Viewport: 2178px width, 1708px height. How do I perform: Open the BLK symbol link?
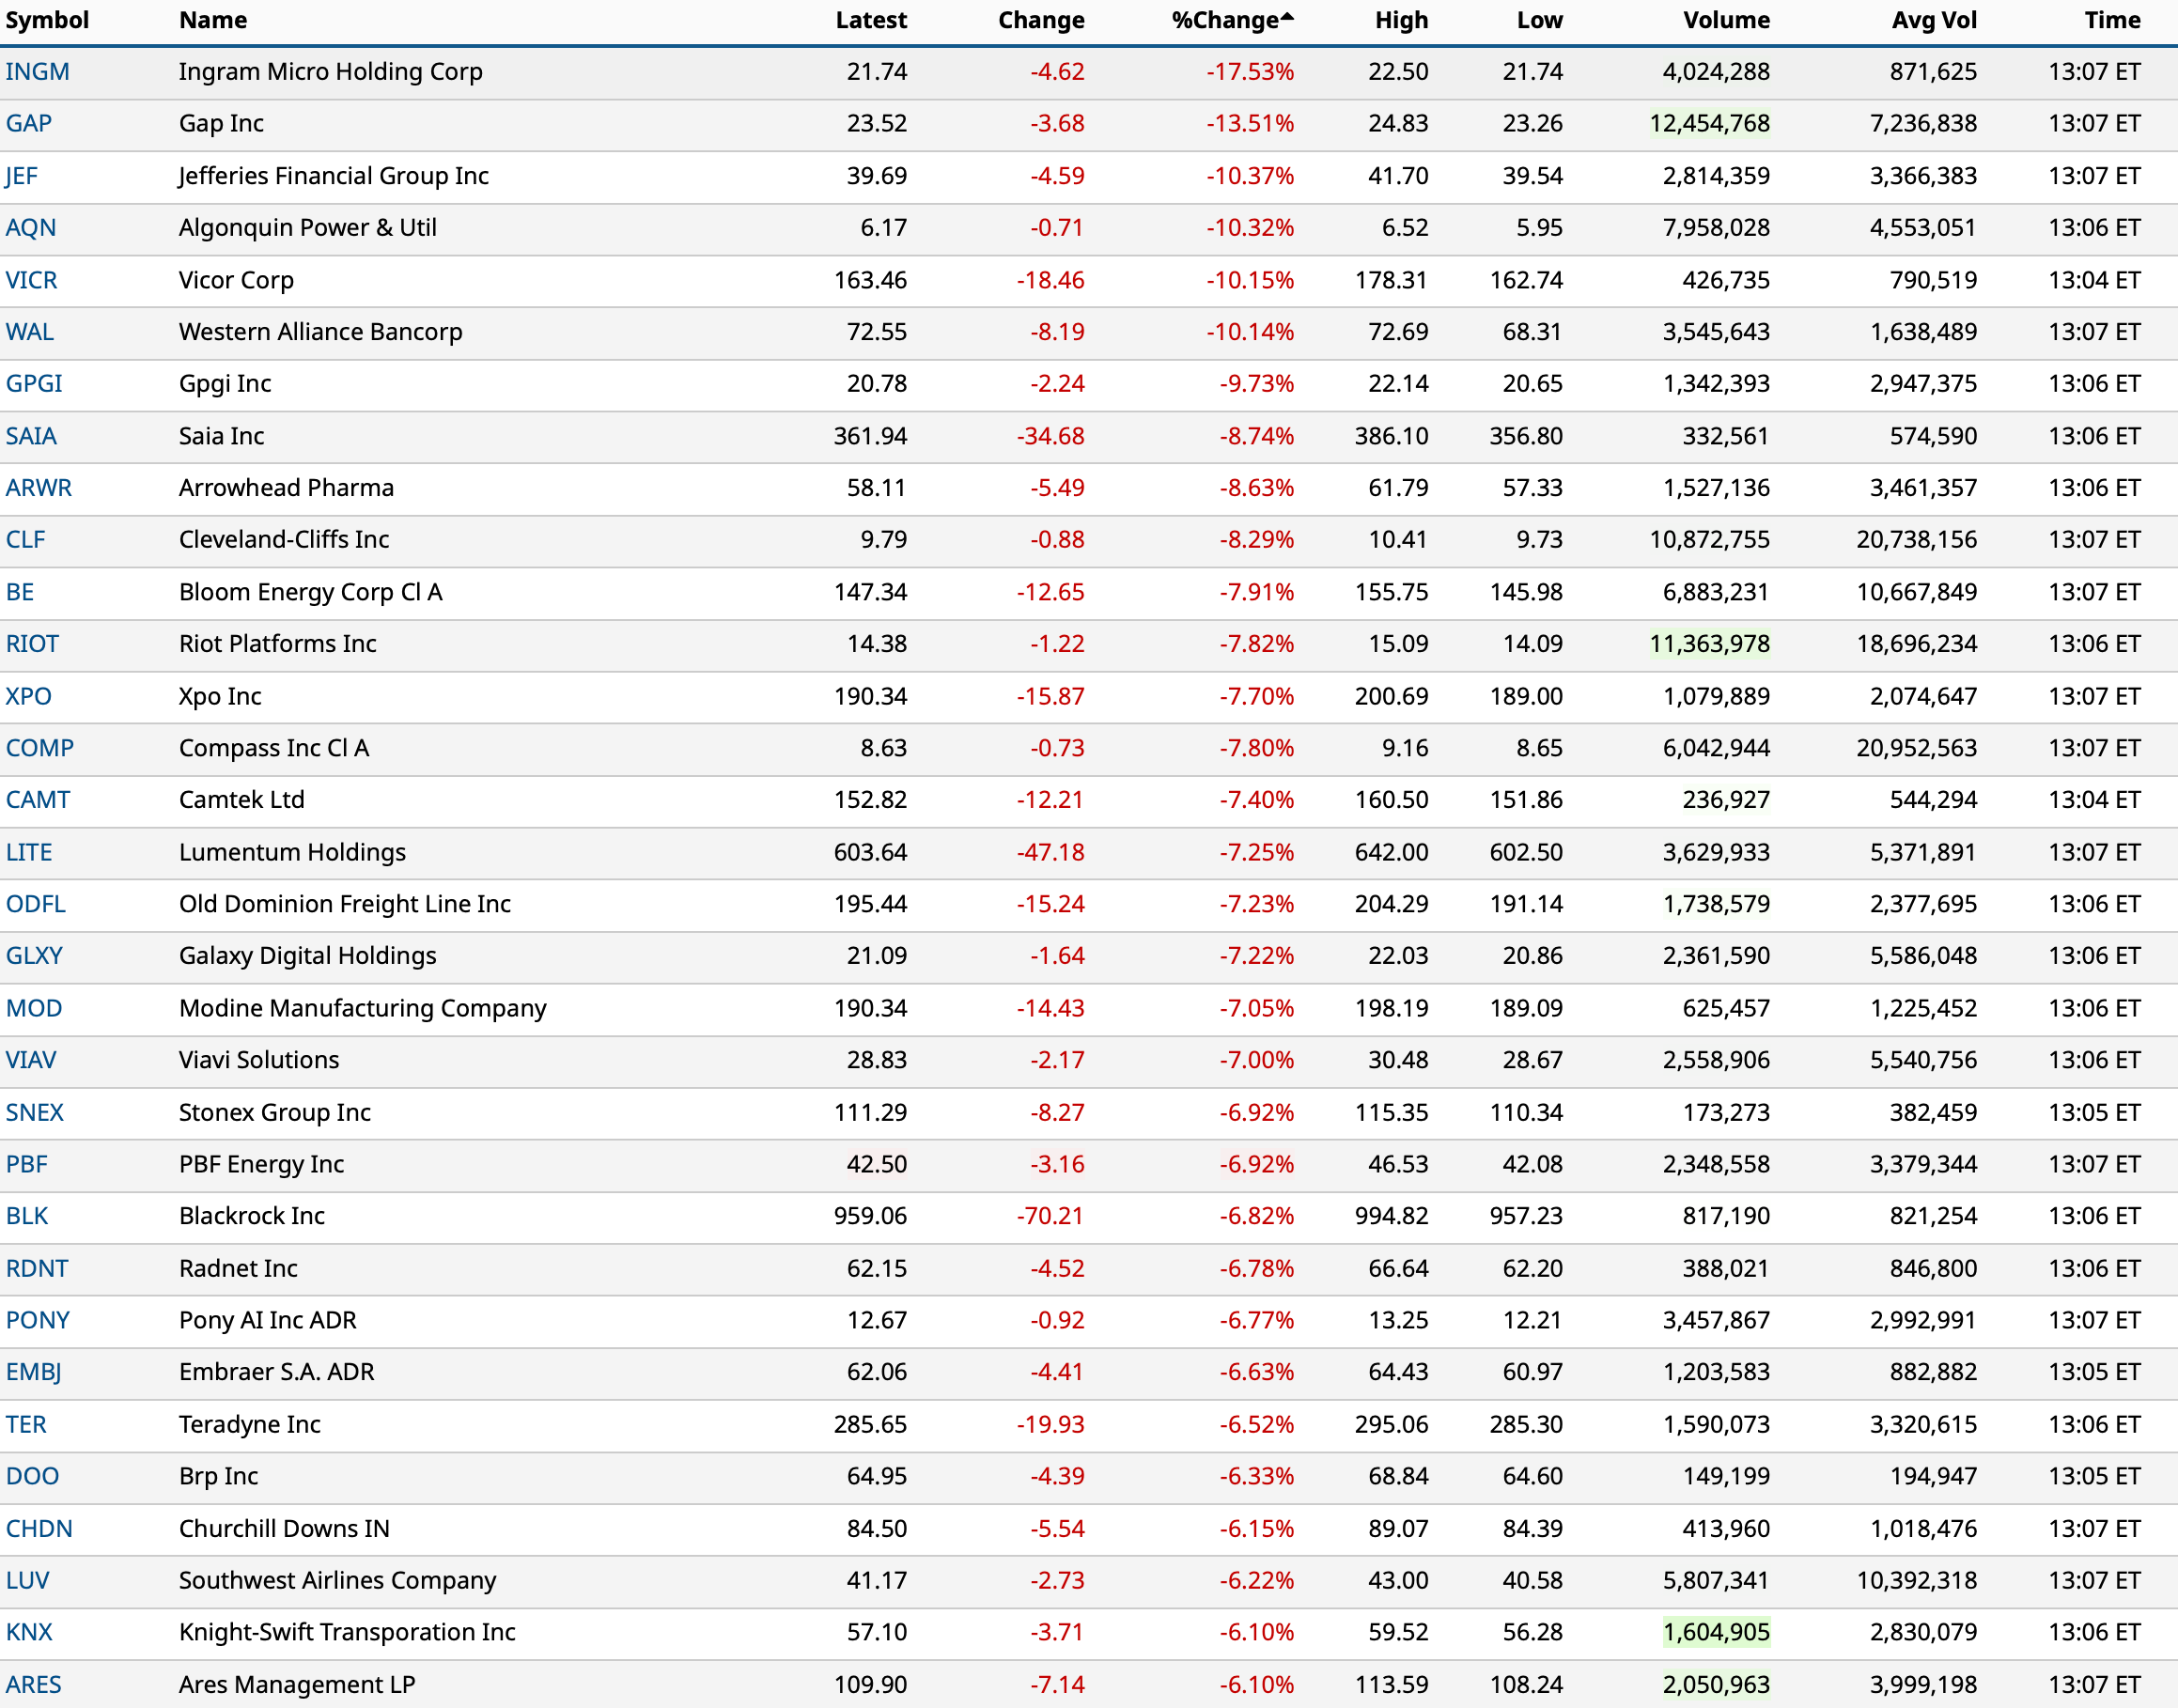coord(27,1216)
